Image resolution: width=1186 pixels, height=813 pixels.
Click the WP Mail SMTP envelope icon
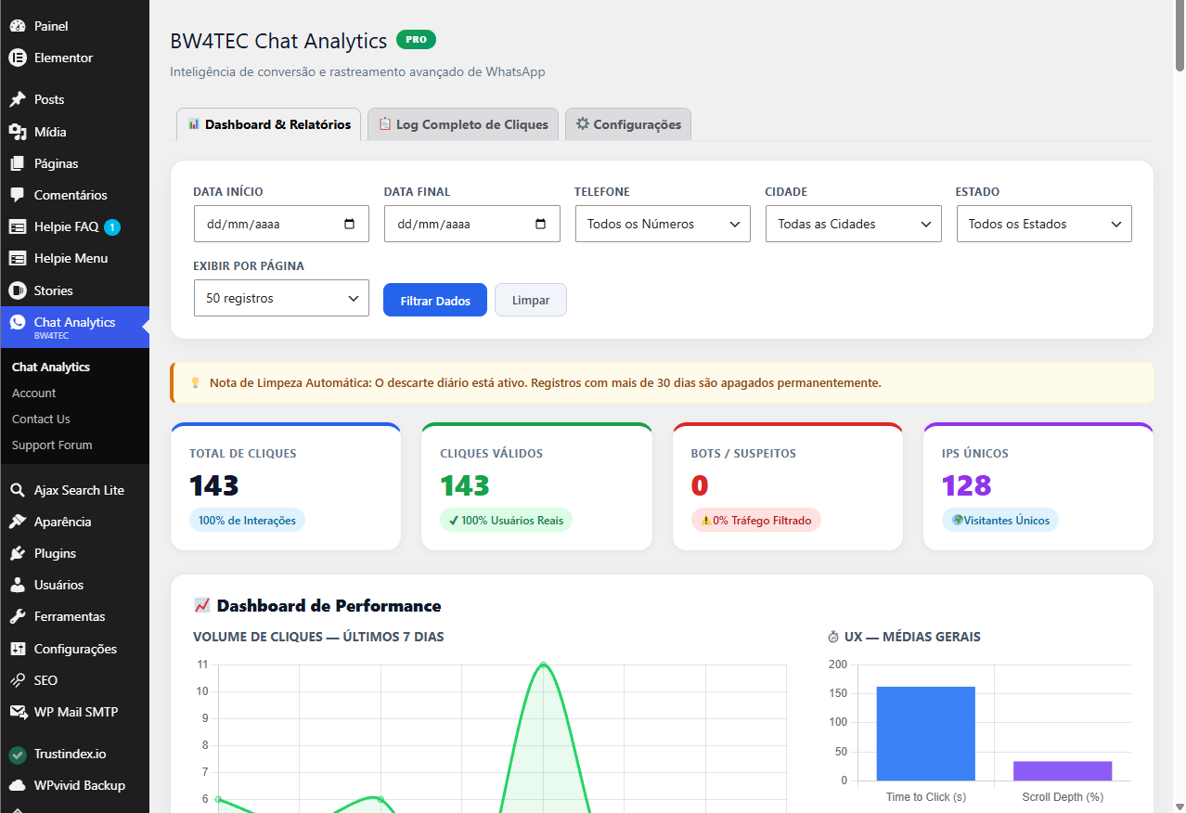coord(18,712)
